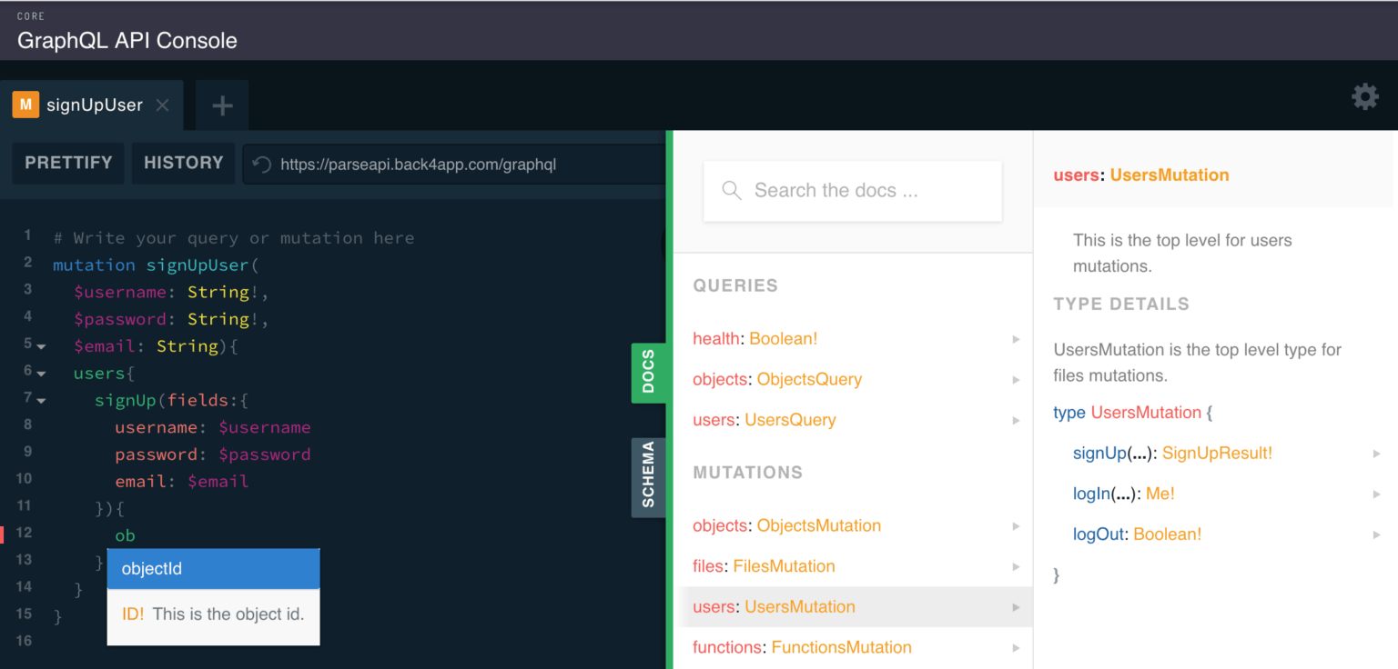Close the signUpUser tab
The height and width of the screenshot is (669, 1398).
click(x=162, y=105)
